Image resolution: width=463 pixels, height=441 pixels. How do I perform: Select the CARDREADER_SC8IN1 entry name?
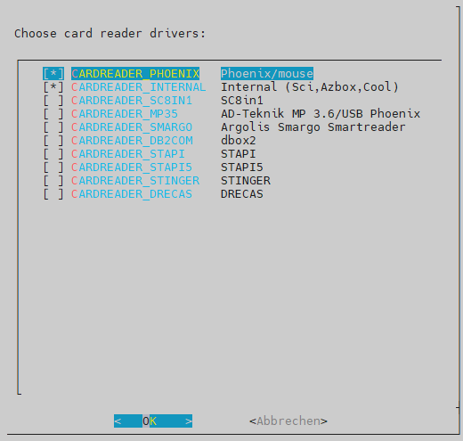[x=132, y=101]
